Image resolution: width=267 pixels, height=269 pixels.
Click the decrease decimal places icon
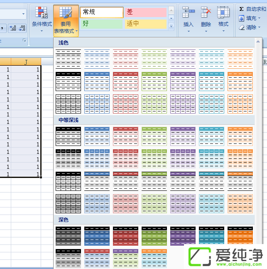22,28
